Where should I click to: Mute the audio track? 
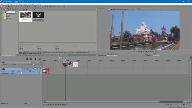pyautogui.click(x=35, y=69)
